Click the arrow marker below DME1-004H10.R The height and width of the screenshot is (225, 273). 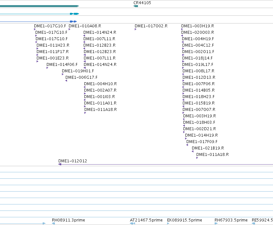85,87
